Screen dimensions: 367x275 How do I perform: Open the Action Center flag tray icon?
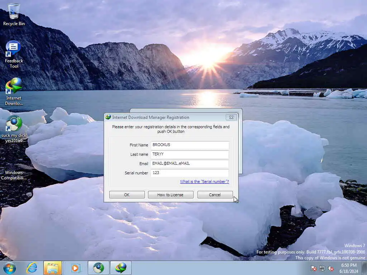pos(314,268)
